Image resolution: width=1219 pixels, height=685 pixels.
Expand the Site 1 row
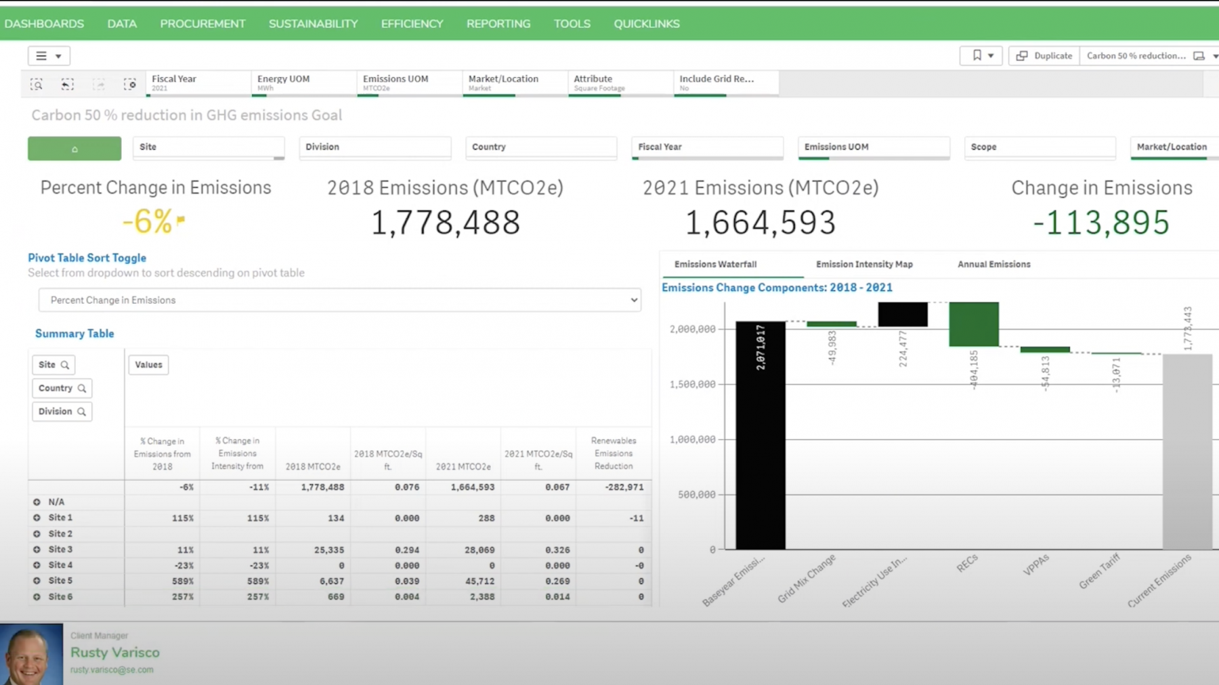pyautogui.click(x=37, y=518)
